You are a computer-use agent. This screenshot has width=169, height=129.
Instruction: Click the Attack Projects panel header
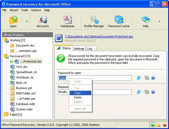coord(27,35)
